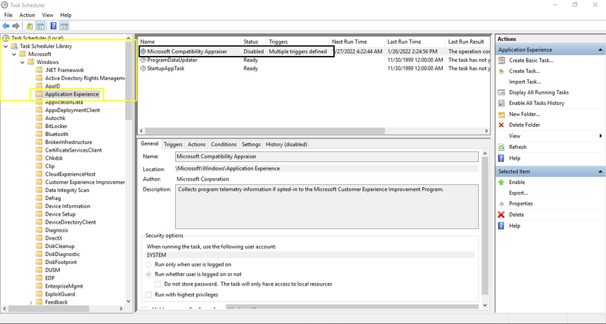Collapse the Selected Item actions section
This screenshot has height=324, width=606.
600,172
